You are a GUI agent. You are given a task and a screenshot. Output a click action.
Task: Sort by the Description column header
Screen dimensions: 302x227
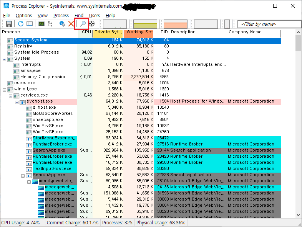(x=198, y=32)
